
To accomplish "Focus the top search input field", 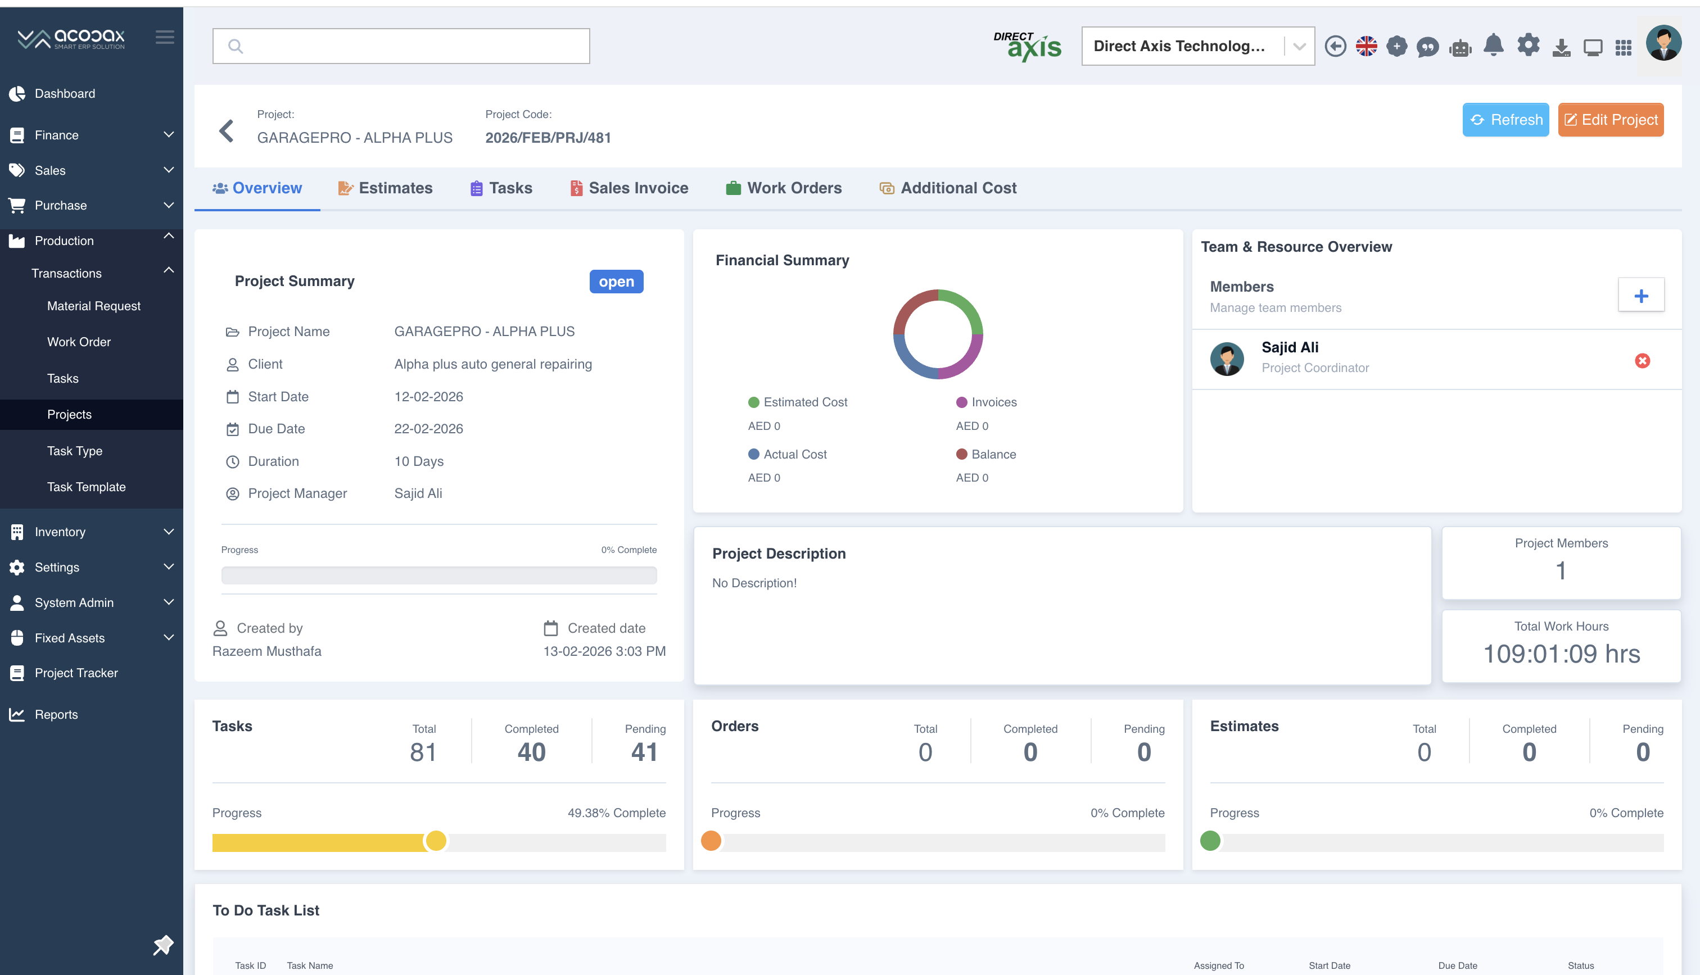I will (x=401, y=46).
